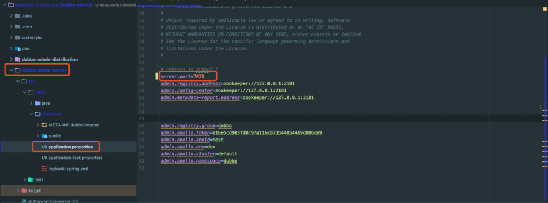This screenshot has height=203, width=548.
Task: Collapse the main folder arrow
Action: pyautogui.click(x=25, y=92)
